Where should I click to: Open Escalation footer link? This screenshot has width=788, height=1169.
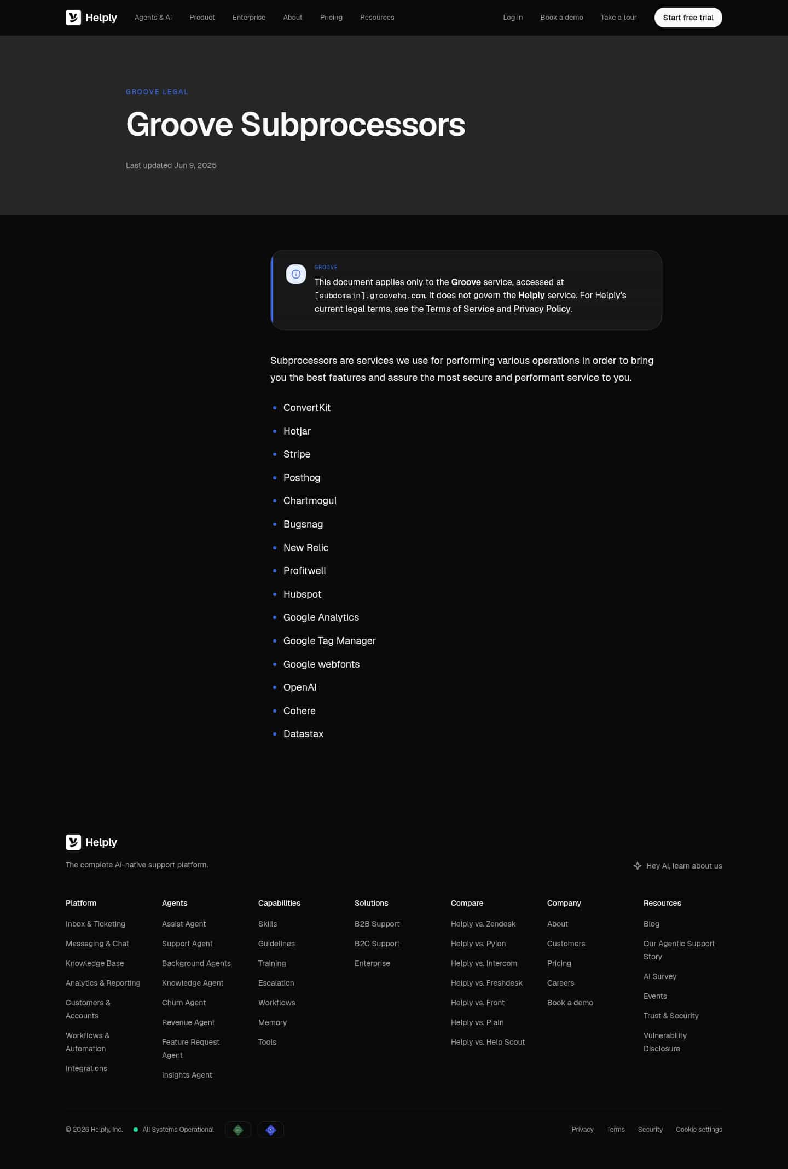point(276,983)
